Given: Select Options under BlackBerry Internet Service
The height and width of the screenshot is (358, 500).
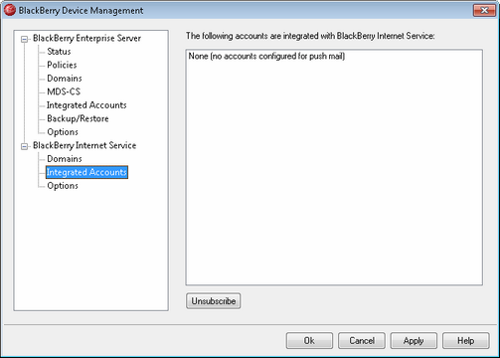Looking at the screenshot, I should point(63,186).
